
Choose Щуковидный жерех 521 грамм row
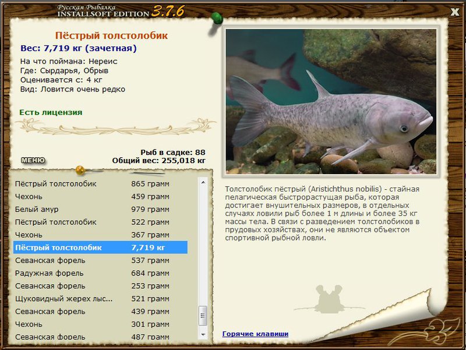click(93, 299)
